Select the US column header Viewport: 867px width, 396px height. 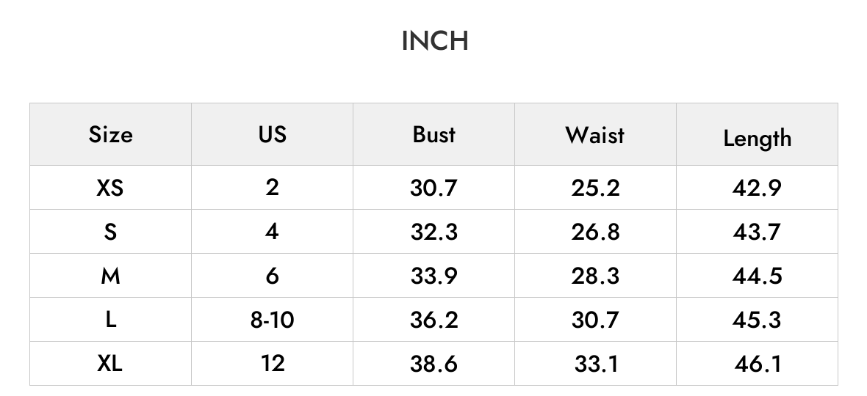(272, 134)
